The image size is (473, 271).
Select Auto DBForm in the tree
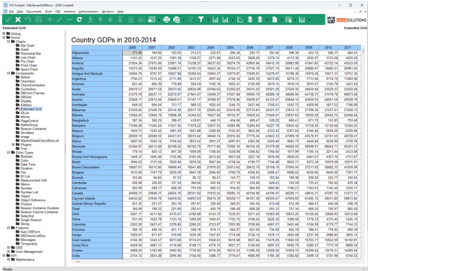[30, 232]
